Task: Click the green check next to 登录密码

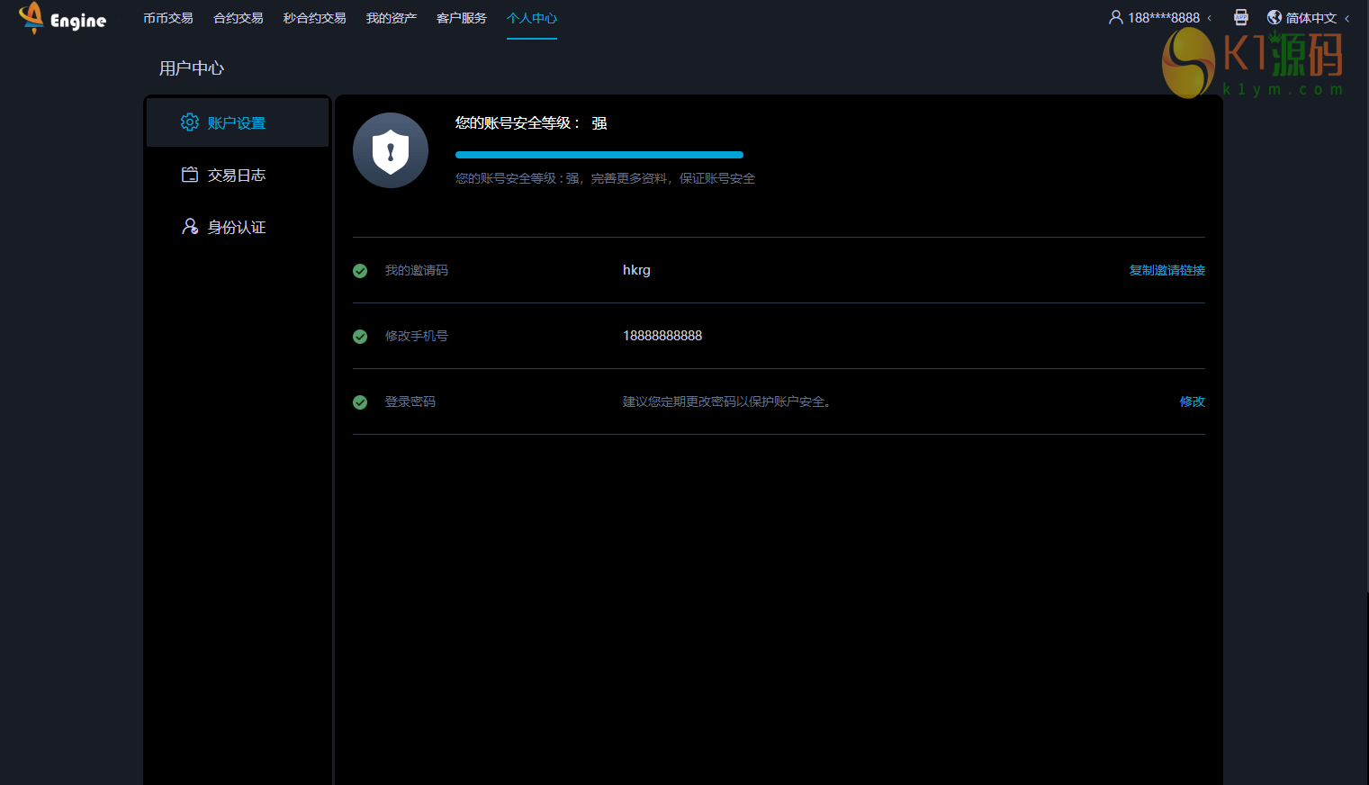Action: tap(360, 402)
